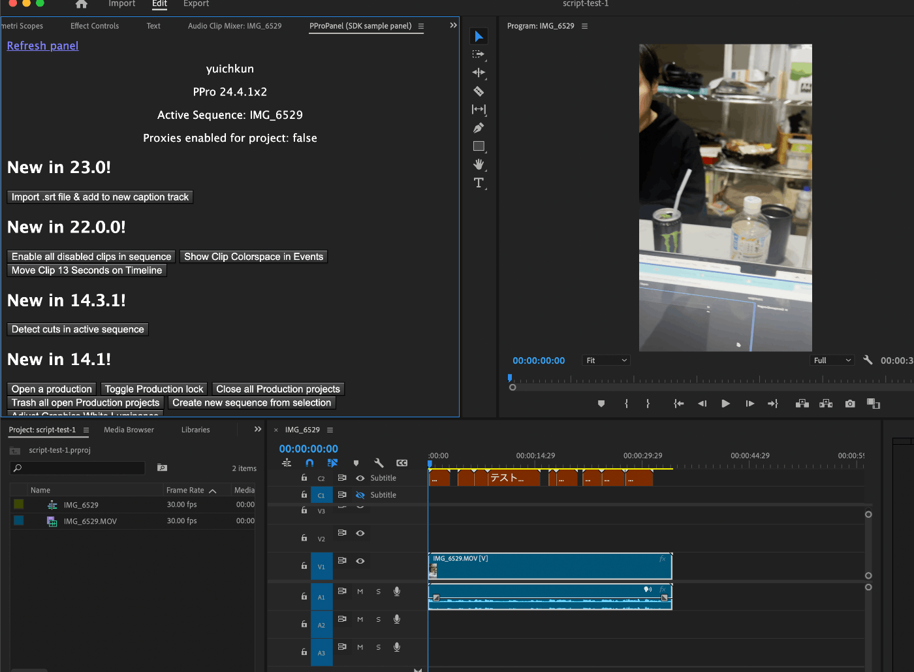
Task: Click Go to Out point button
Action: 773,404
